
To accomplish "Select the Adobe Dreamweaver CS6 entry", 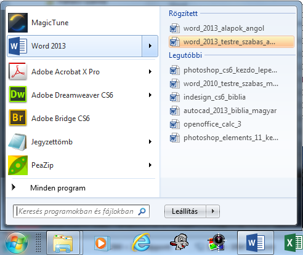I will [83, 95].
